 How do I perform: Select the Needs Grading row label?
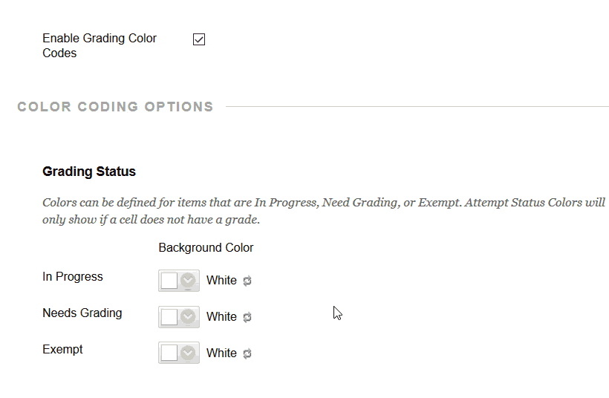pos(82,313)
